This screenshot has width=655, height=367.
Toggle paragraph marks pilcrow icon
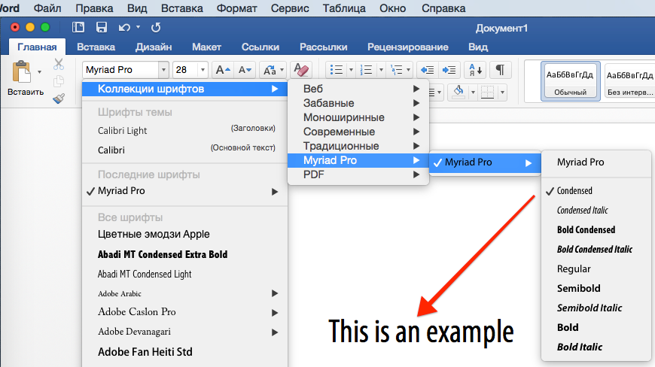coord(500,70)
